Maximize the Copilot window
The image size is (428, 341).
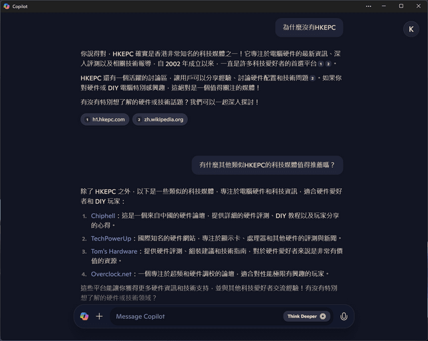click(x=401, y=6)
